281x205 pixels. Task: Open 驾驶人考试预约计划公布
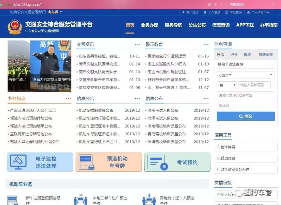(31, 118)
